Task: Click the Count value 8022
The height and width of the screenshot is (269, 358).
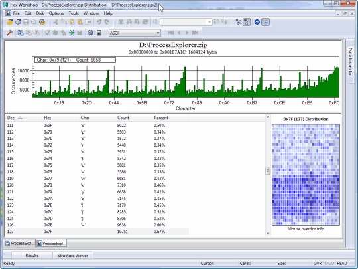Action: (121, 126)
